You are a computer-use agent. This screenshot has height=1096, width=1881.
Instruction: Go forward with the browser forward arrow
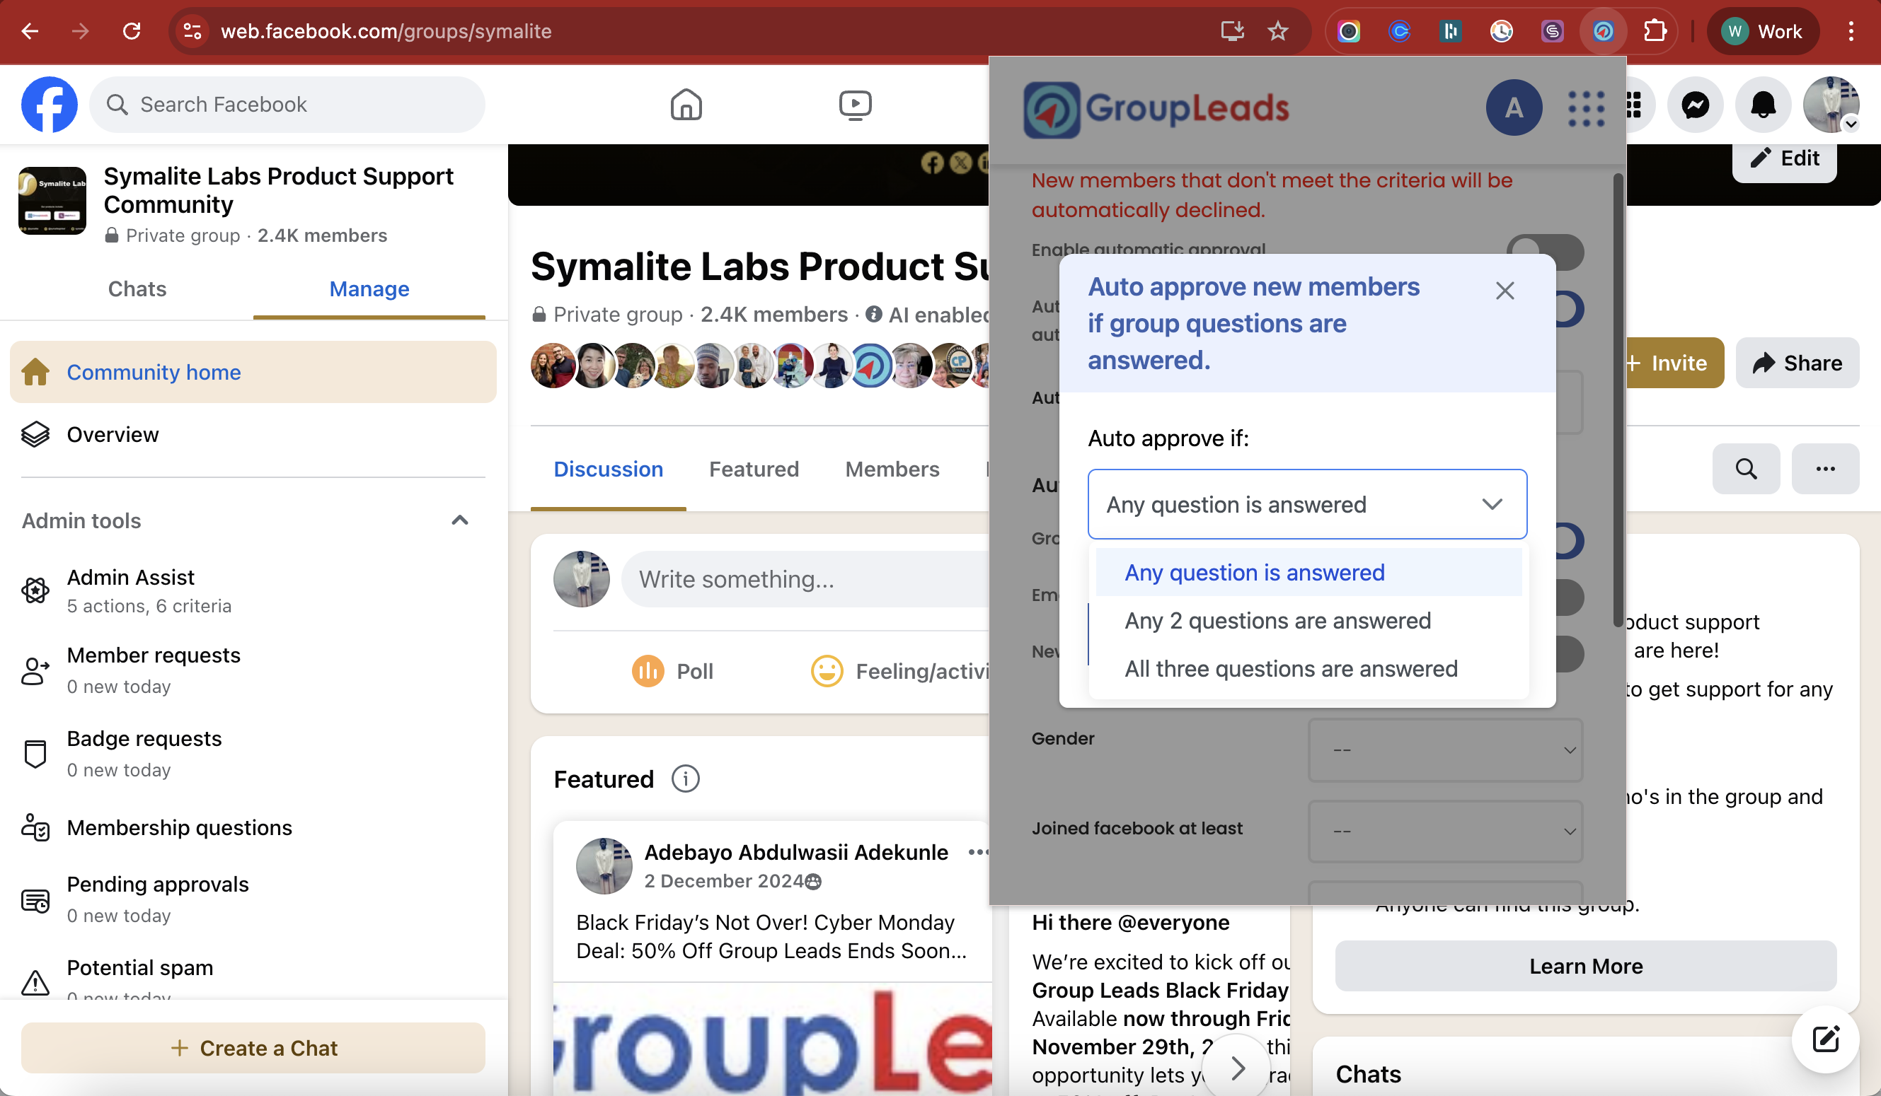coord(81,31)
